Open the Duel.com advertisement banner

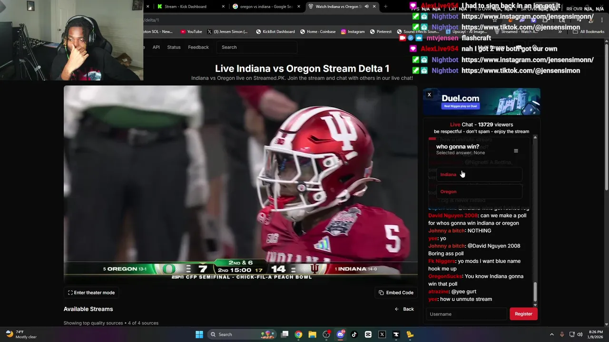coord(481,102)
